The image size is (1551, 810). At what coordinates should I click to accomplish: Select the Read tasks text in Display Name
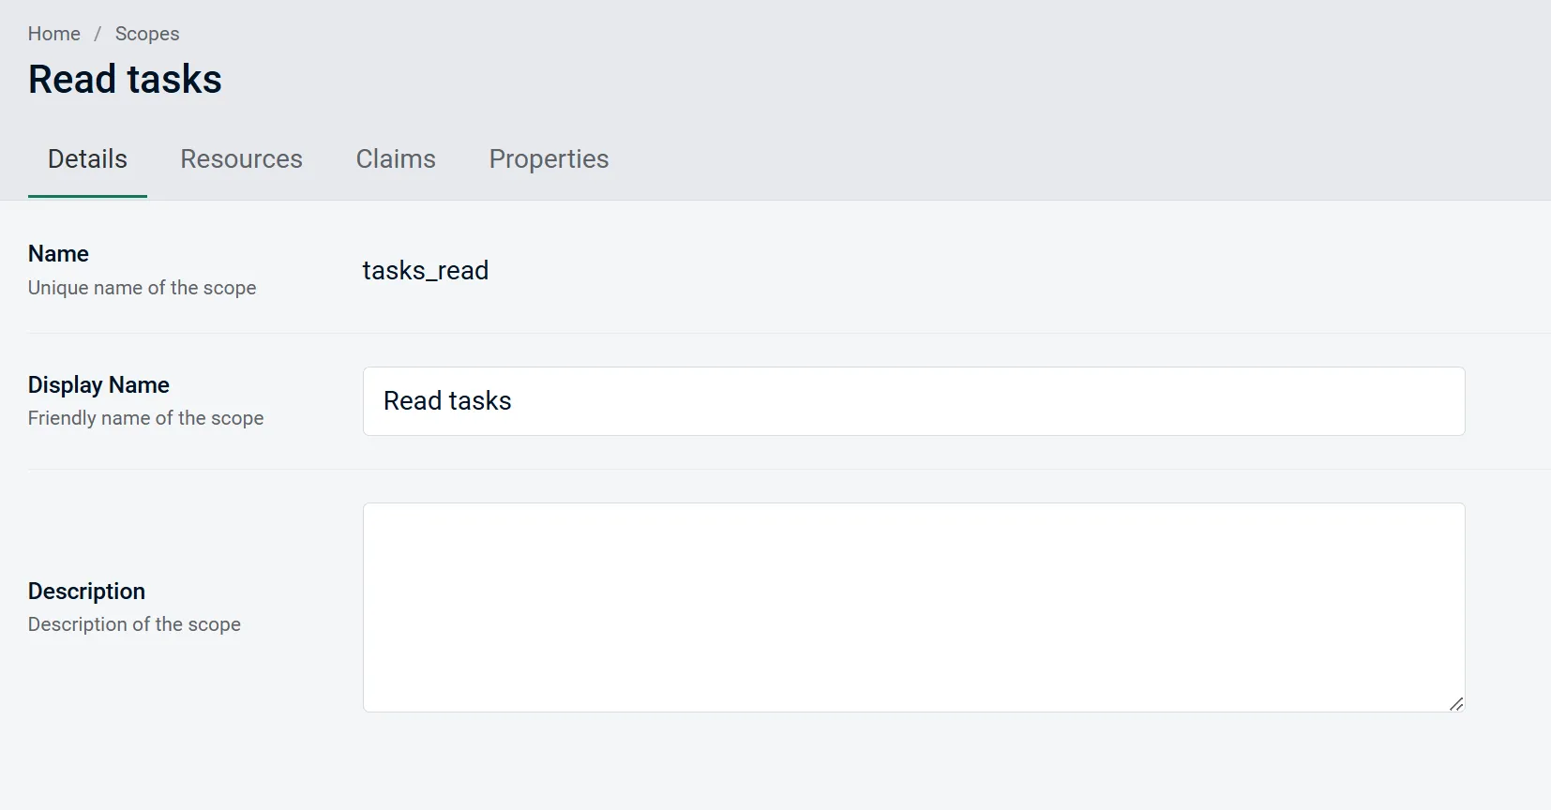click(x=447, y=400)
